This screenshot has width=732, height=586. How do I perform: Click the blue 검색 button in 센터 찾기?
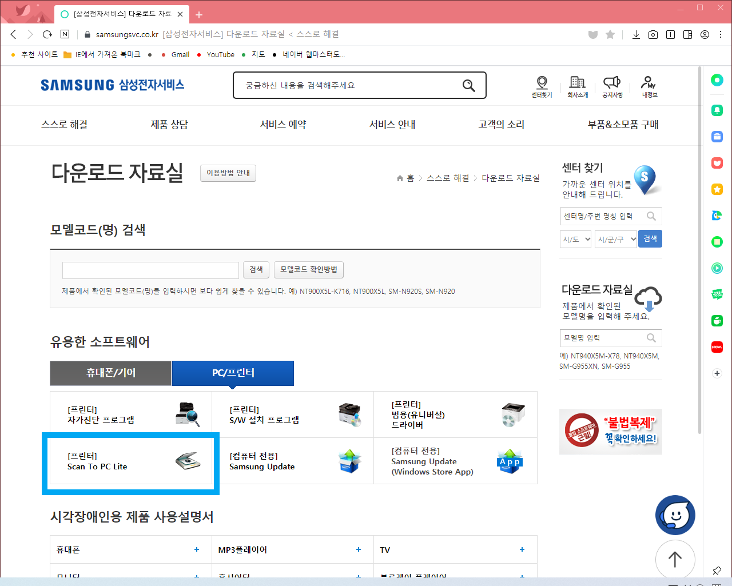pos(650,239)
